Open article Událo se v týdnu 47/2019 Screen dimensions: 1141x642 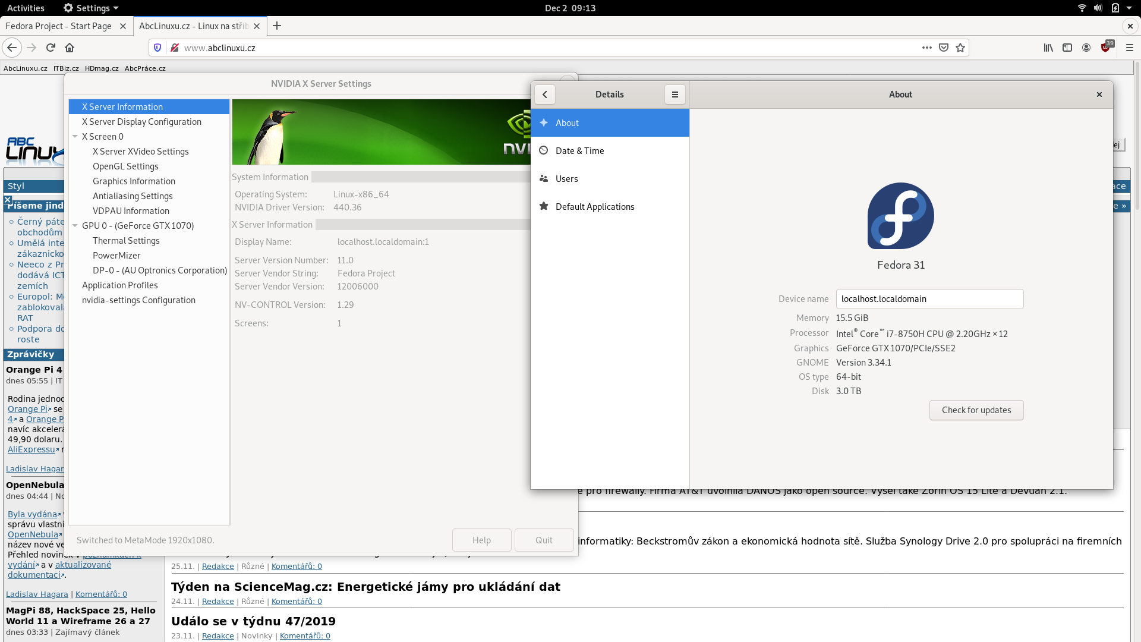pyautogui.click(x=253, y=621)
